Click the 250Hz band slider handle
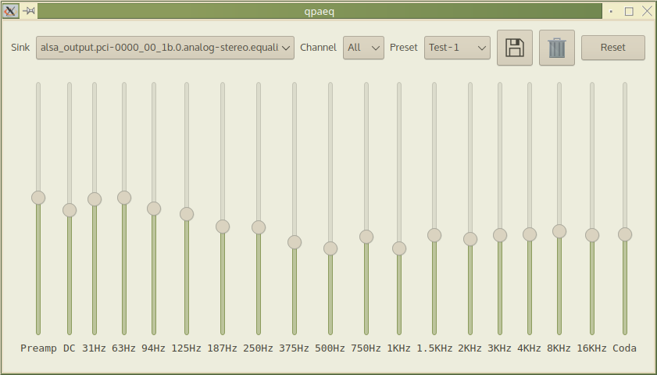657x375 pixels. [x=259, y=227]
